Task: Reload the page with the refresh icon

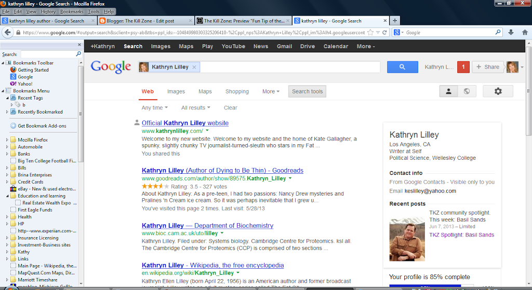Action: tap(384, 33)
